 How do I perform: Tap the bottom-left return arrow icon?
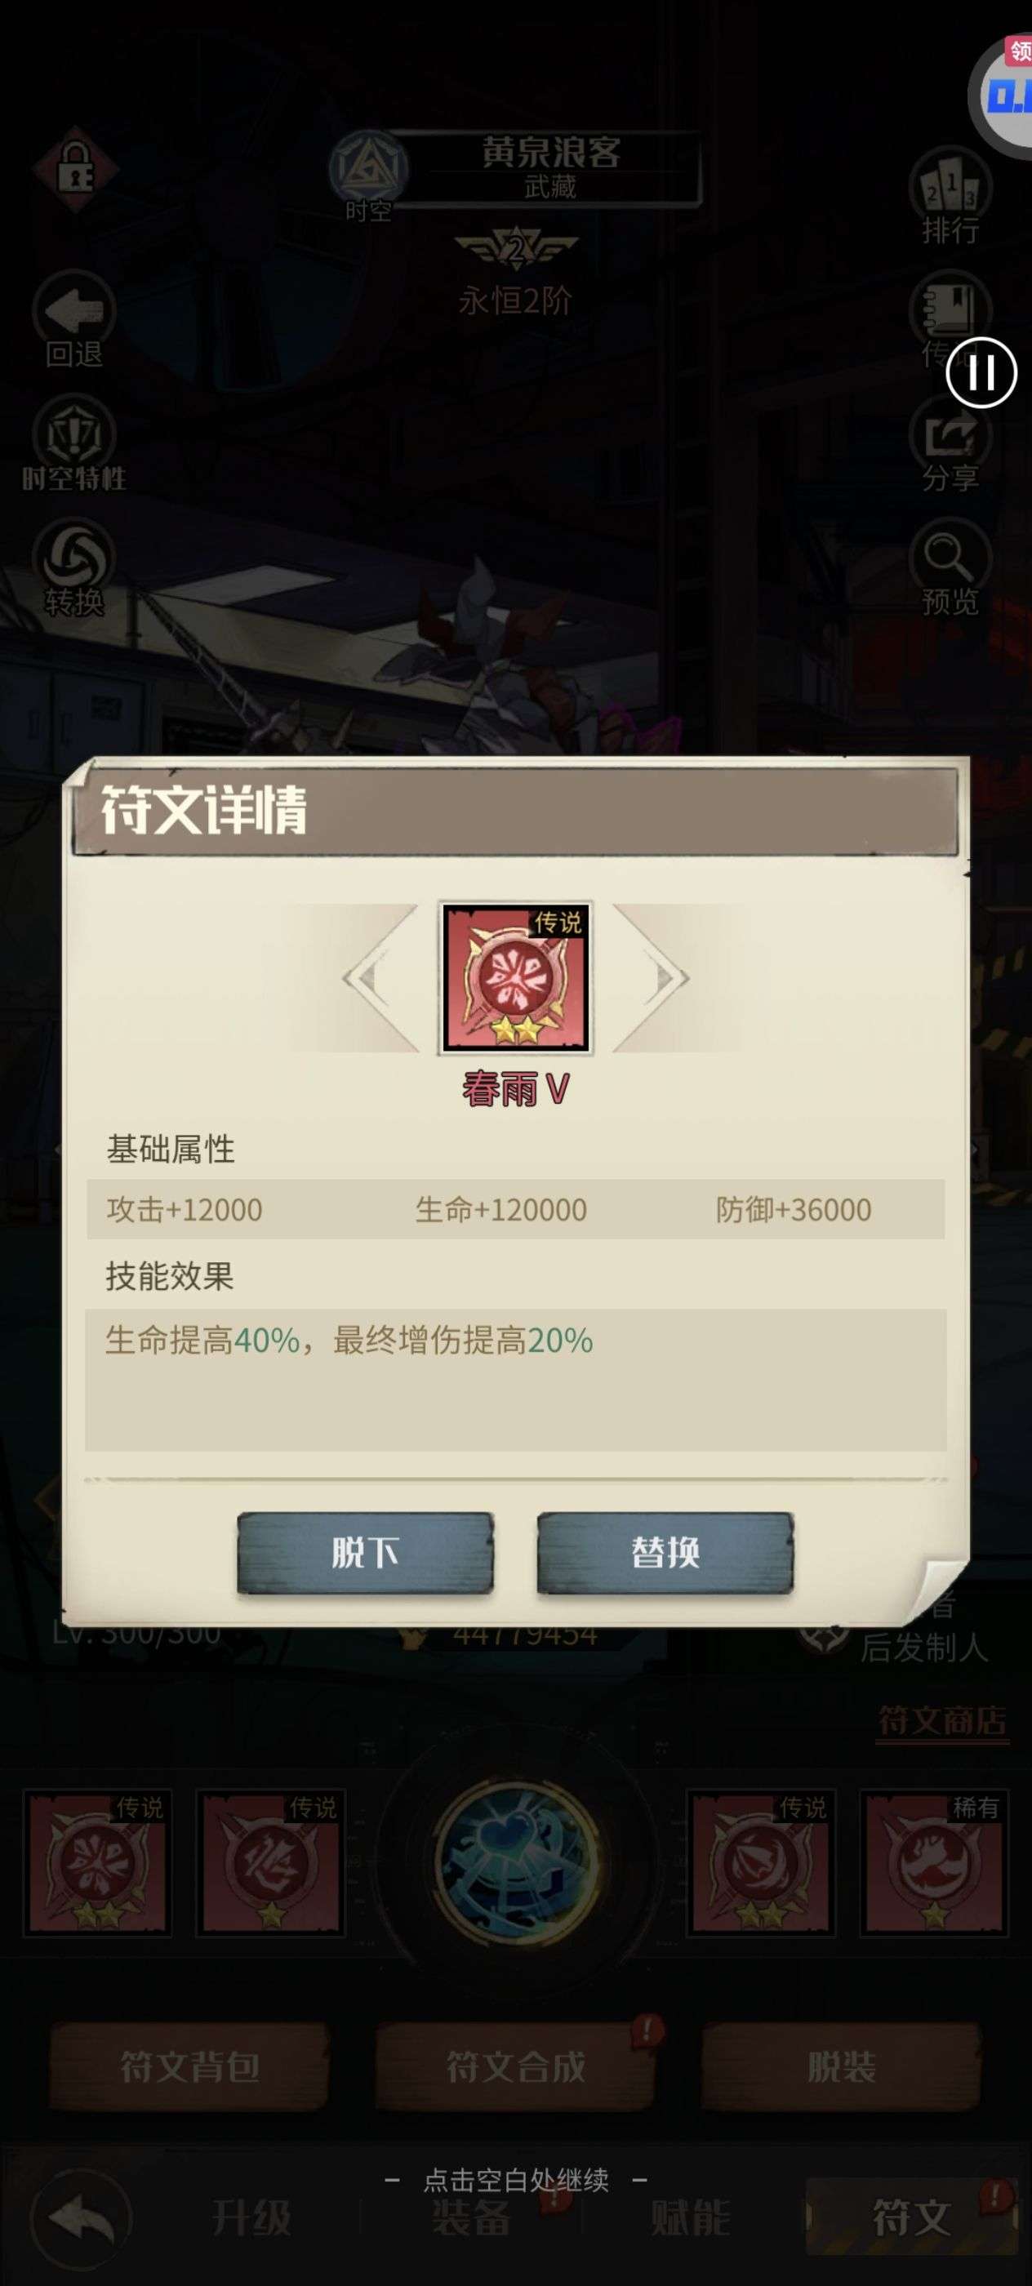(82, 2217)
